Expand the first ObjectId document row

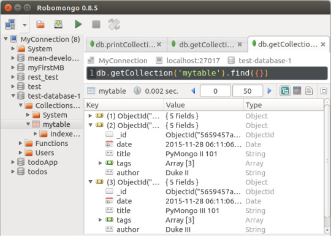pyautogui.click(x=90, y=116)
